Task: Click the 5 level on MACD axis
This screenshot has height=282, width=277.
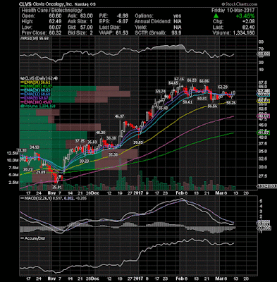Action: (260, 202)
